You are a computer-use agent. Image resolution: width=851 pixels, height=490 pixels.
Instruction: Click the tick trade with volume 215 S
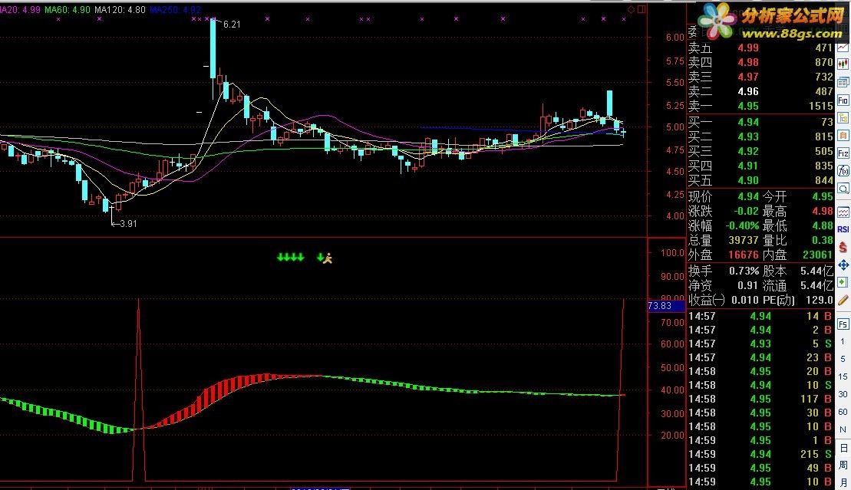click(x=760, y=454)
